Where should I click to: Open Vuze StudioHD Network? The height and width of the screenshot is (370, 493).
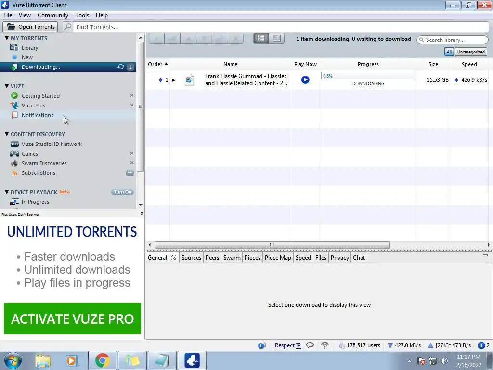coord(52,144)
